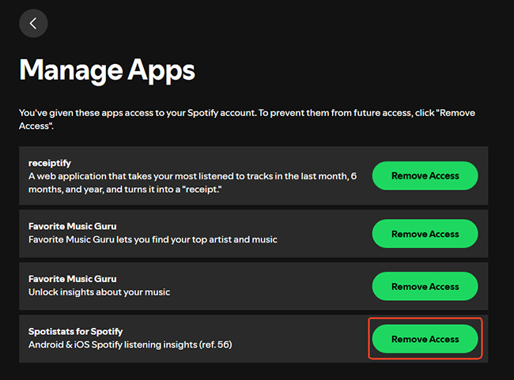Remove access for Spotistats for Spotify
This screenshot has height=380, width=514.
coord(425,339)
